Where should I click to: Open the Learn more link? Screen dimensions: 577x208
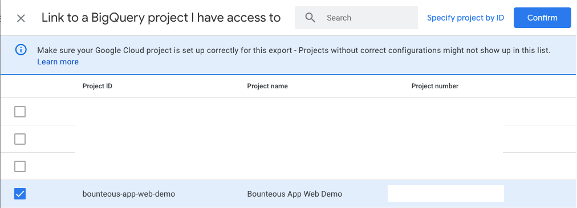point(58,62)
